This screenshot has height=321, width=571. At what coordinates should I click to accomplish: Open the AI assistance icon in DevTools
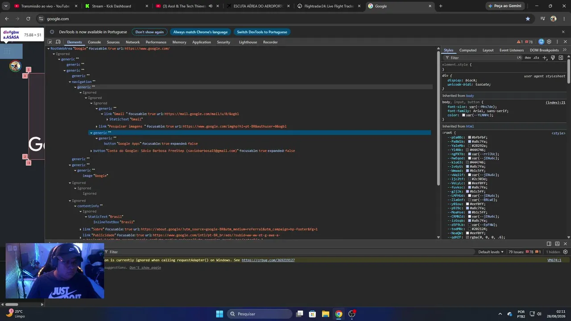(541, 42)
